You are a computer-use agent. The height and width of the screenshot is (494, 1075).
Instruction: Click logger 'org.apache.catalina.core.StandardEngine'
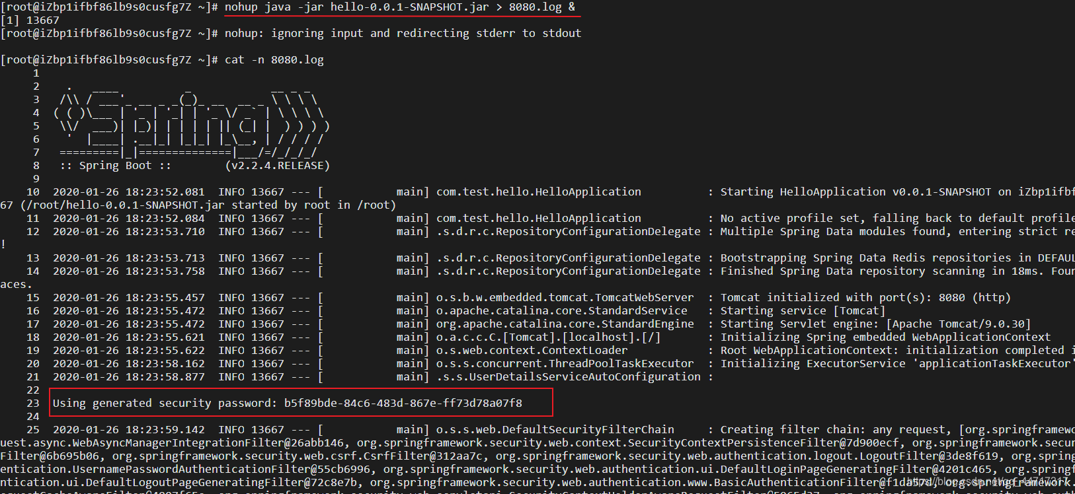pos(565,324)
